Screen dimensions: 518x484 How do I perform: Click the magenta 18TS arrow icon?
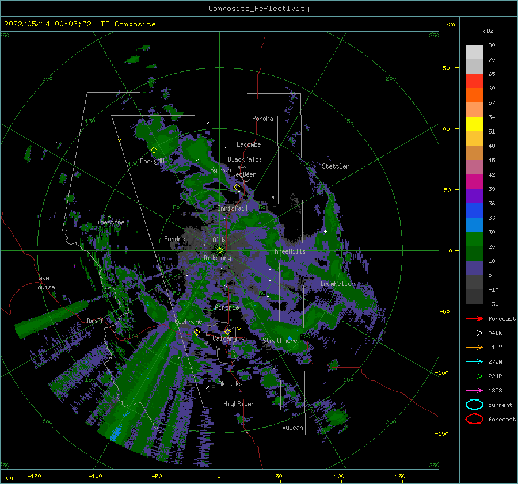click(x=474, y=391)
